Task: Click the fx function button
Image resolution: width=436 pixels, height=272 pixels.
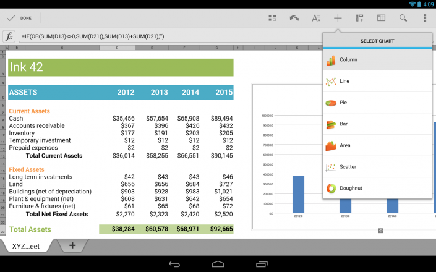Action: click(x=9, y=36)
